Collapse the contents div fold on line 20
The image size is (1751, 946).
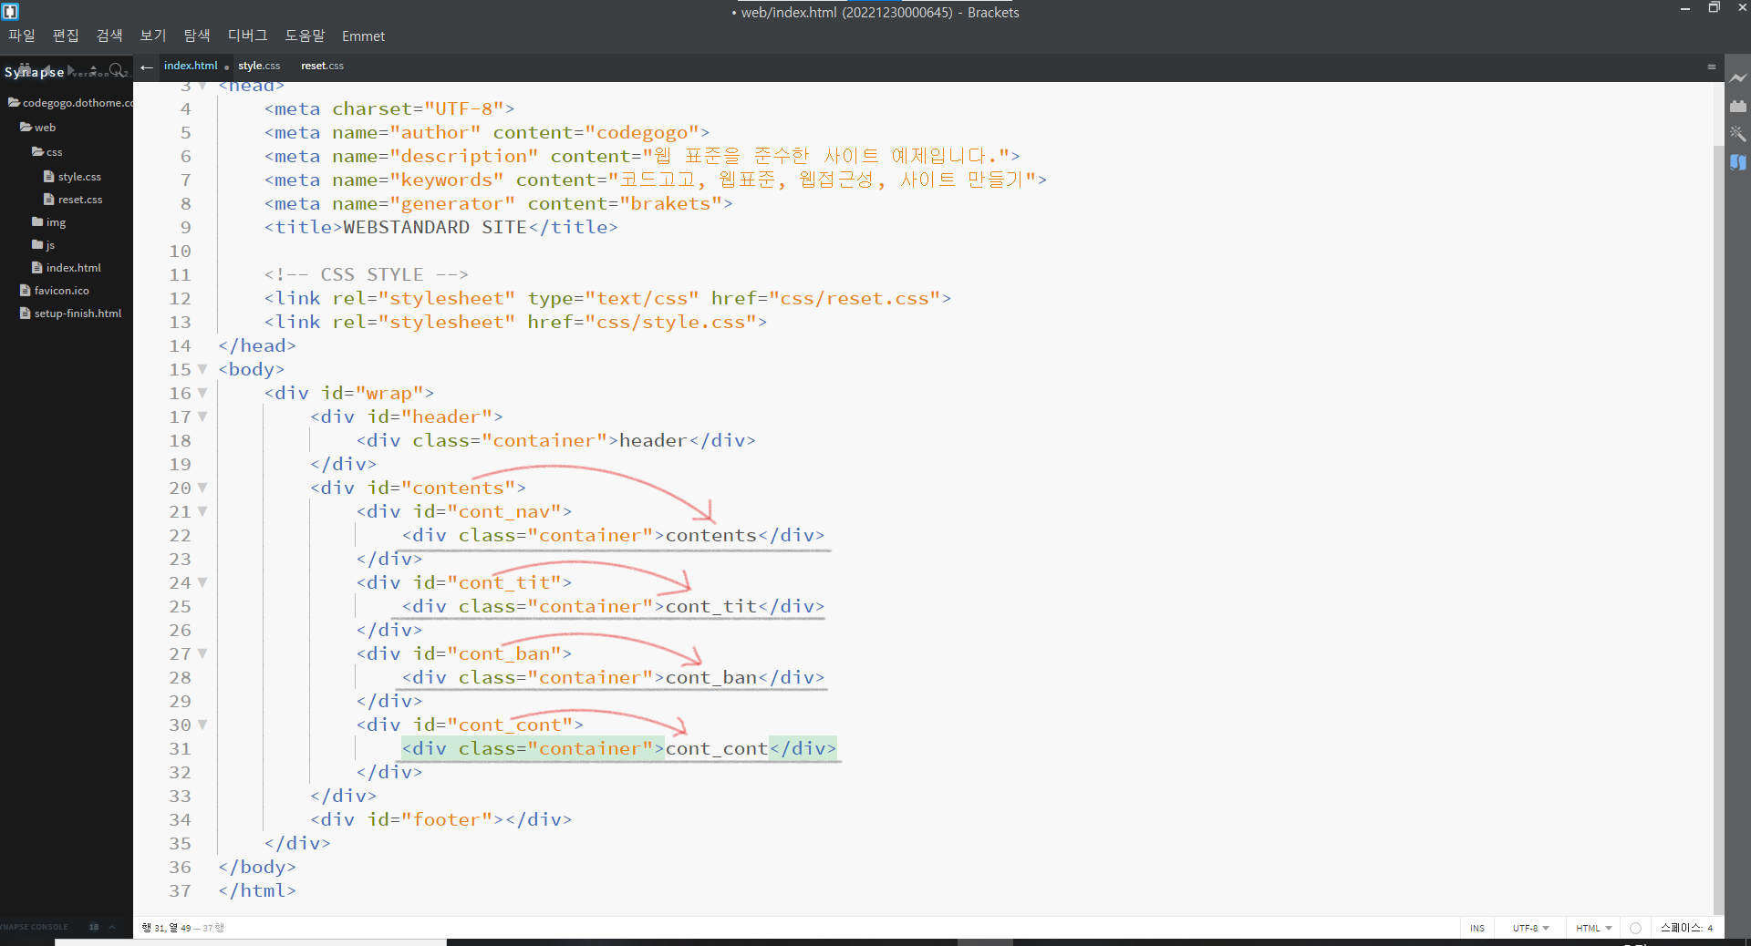click(x=202, y=488)
